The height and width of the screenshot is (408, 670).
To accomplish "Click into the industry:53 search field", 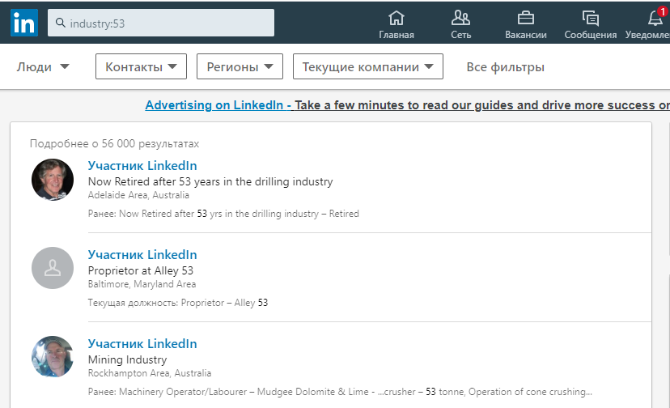I will coord(170,23).
